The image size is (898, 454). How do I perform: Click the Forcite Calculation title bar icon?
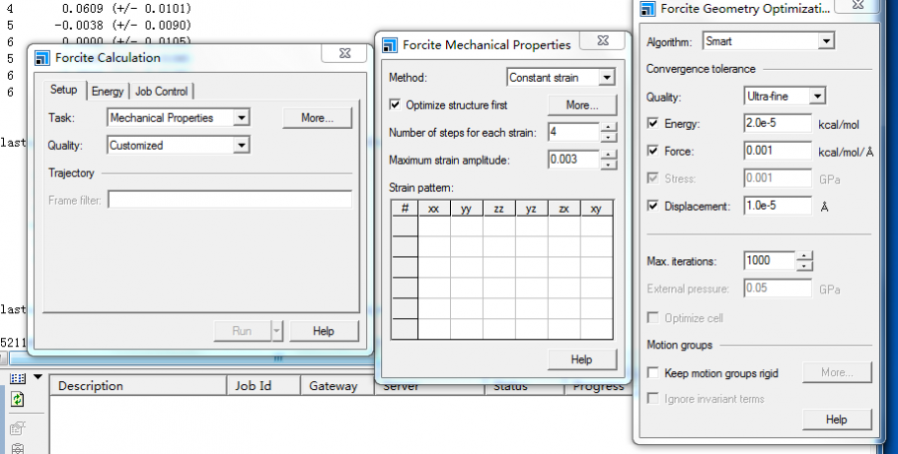(42, 58)
